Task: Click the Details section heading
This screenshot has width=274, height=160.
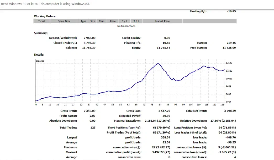Action: pyautogui.click(x=39, y=55)
